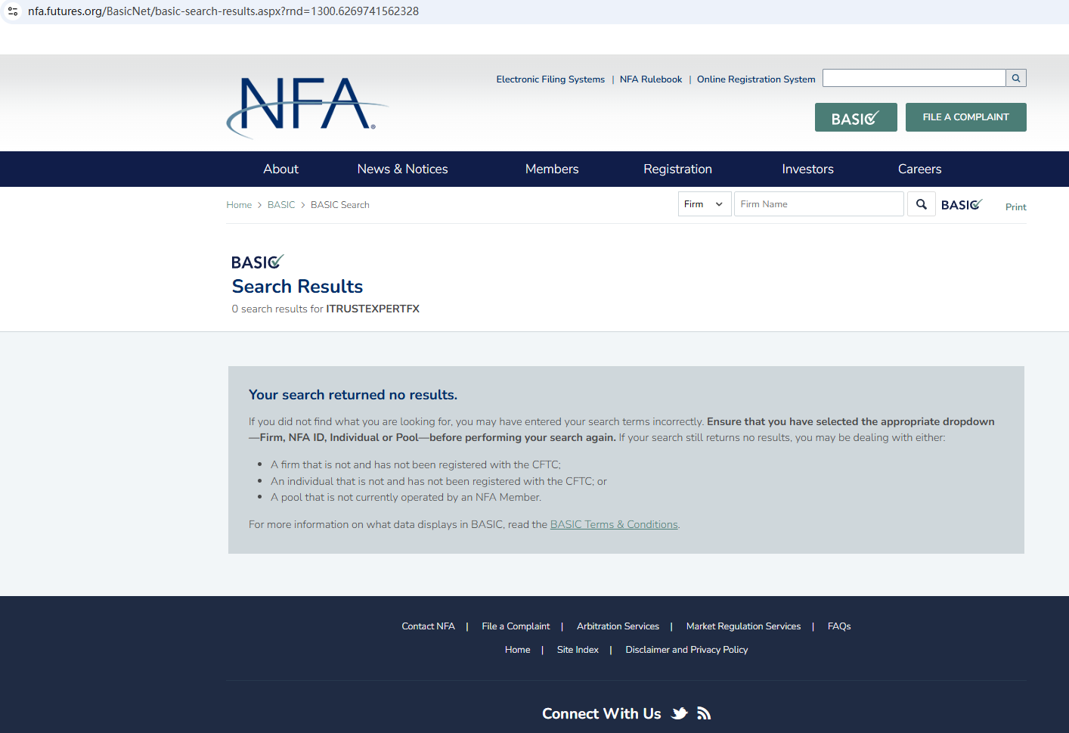Click the Home link in the footer

tap(517, 650)
